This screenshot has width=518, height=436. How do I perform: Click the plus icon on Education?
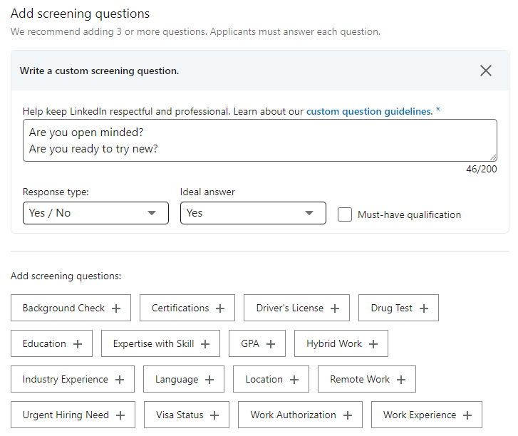coord(78,344)
